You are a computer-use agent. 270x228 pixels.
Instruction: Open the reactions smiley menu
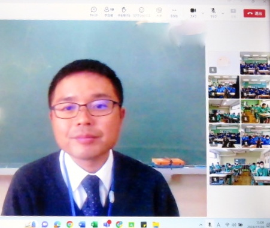141,11
